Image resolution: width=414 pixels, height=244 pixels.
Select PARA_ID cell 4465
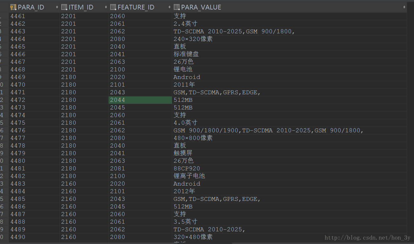coord(34,47)
